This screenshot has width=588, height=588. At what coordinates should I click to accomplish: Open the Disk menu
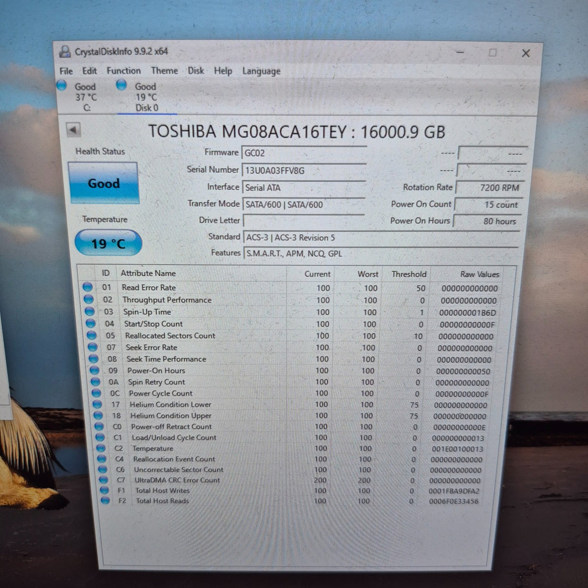(x=196, y=71)
